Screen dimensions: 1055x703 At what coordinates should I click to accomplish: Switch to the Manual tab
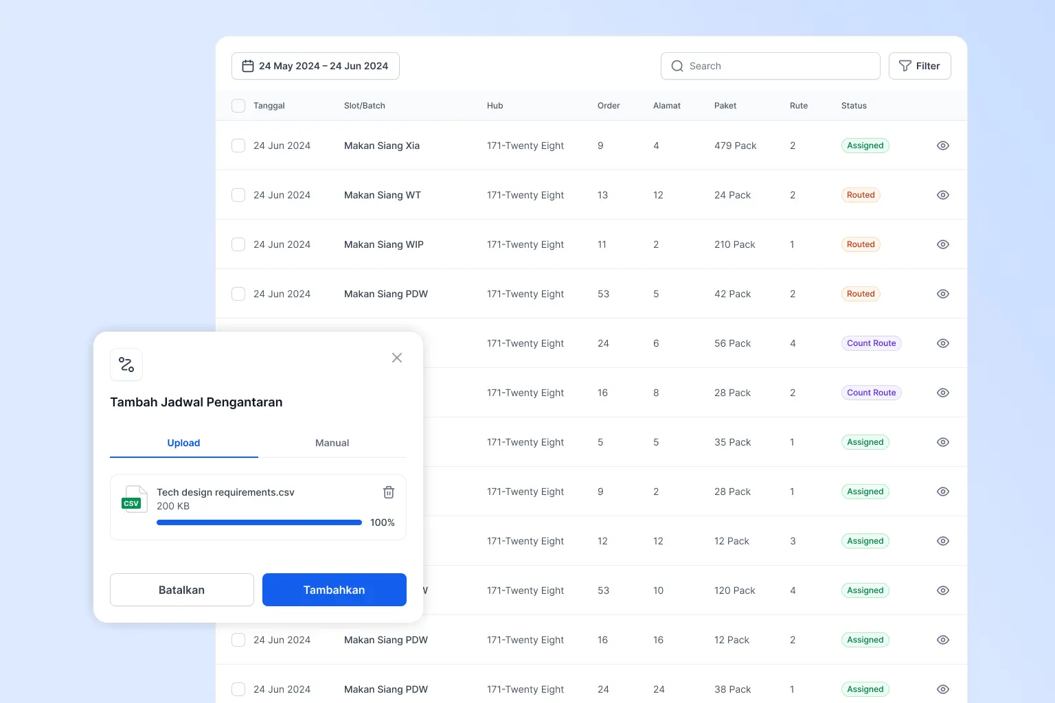pyautogui.click(x=332, y=443)
